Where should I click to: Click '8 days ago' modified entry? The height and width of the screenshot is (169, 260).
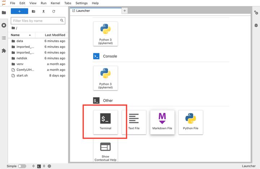[x=57, y=76]
